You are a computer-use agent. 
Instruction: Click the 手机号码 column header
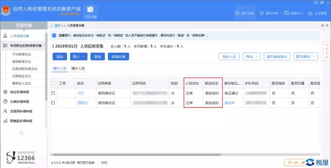click(256, 83)
